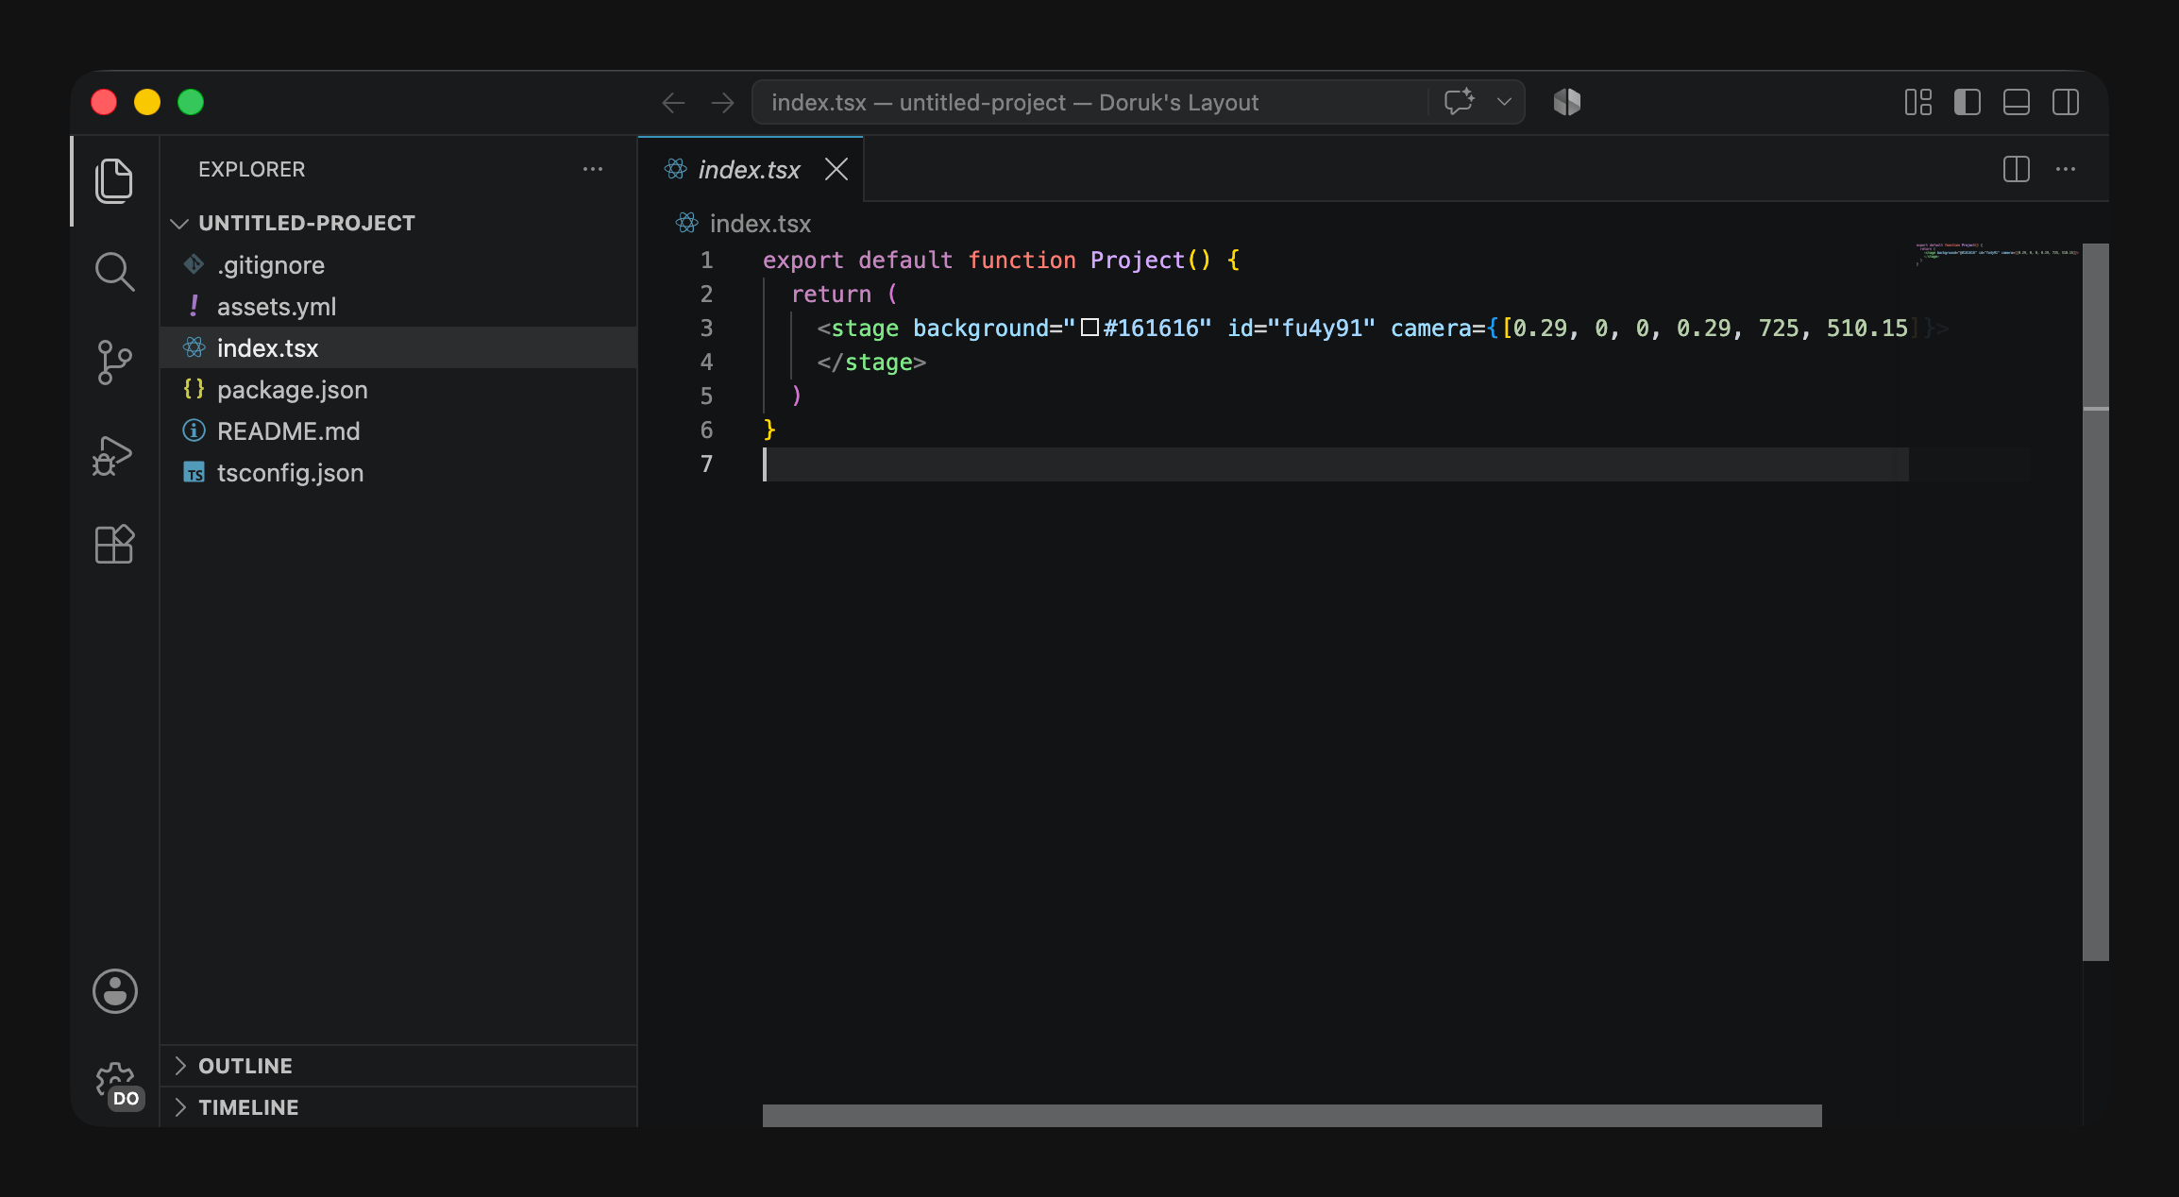Open the Source Control view icon

pyautogui.click(x=114, y=362)
